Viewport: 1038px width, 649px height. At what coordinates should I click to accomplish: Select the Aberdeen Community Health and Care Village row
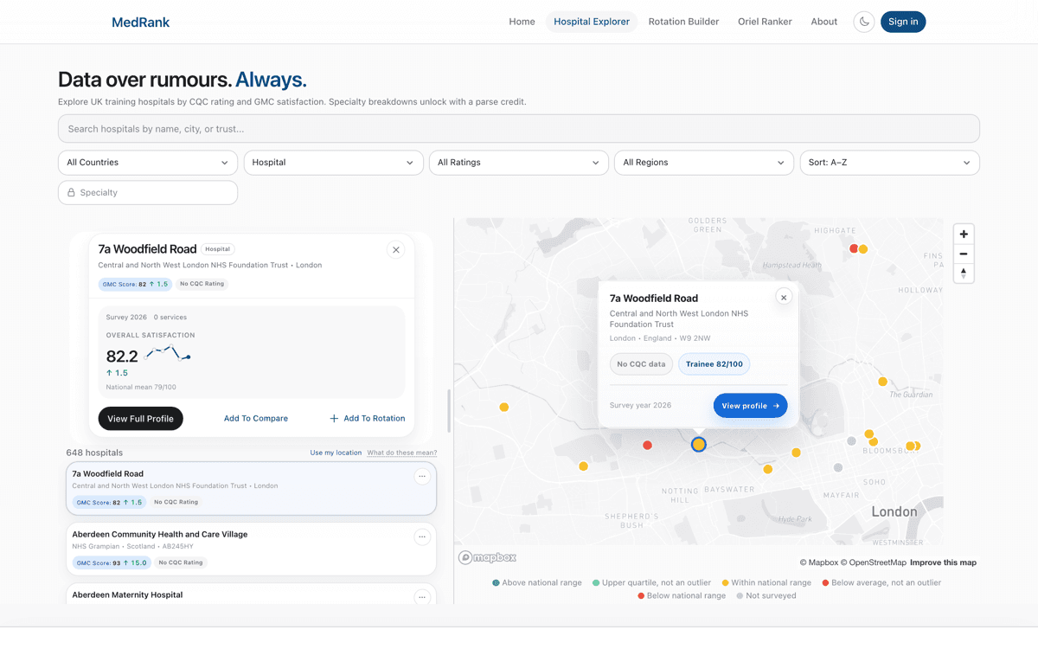(x=251, y=549)
